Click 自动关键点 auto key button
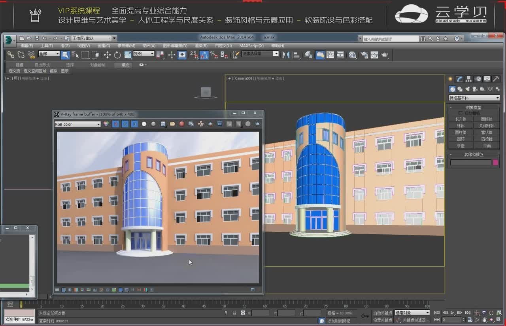 (x=383, y=313)
